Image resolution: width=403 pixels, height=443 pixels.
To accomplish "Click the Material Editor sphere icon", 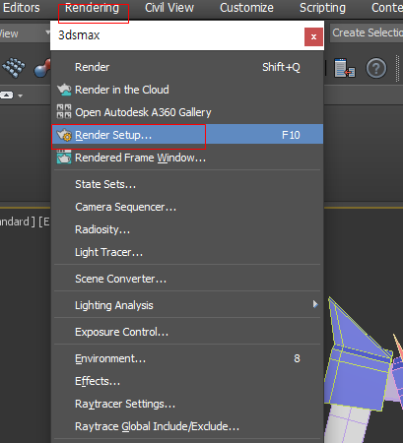I will click(42, 68).
